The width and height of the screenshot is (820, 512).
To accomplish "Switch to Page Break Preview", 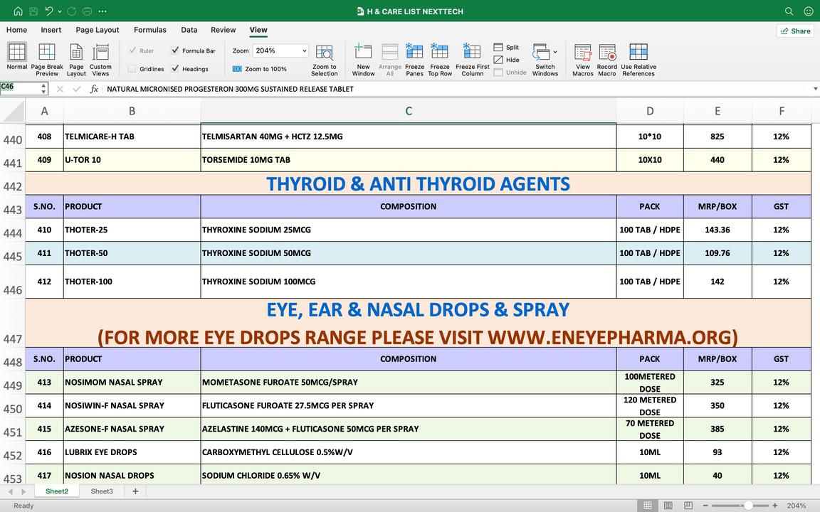I will coord(47,60).
